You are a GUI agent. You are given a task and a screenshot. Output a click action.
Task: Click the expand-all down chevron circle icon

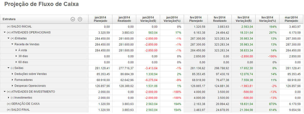(73, 19)
